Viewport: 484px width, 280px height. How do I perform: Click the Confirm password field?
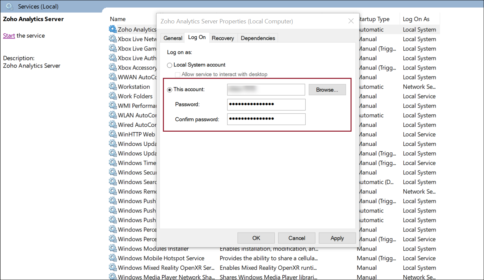pyautogui.click(x=266, y=119)
